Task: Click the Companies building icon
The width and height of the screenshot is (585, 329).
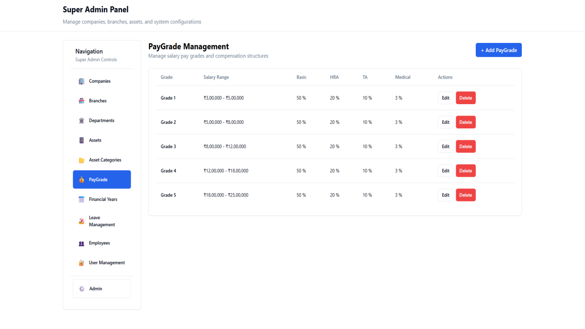Action: click(x=81, y=81)
